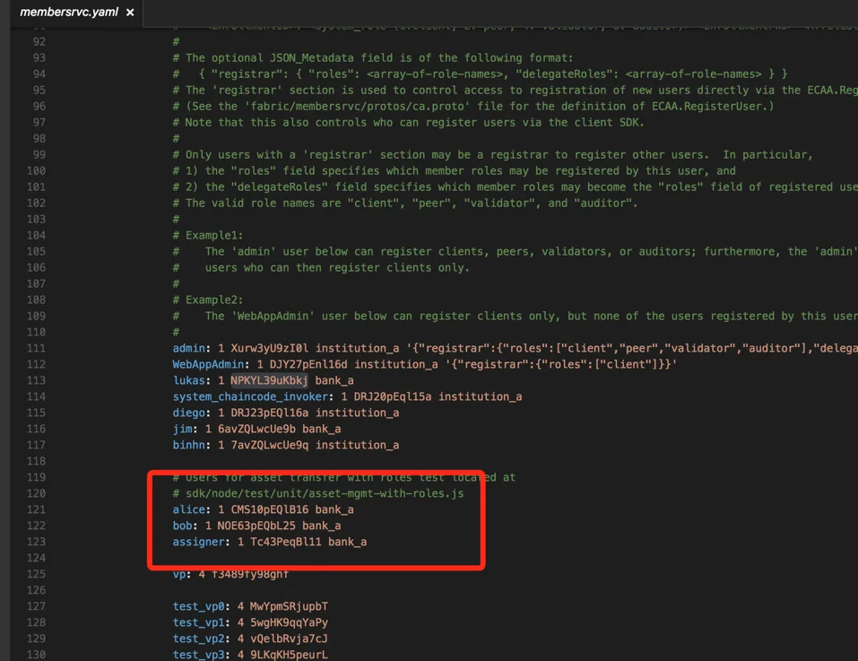Click the 'test_vp3' key on line 130
Screen dimensions: 858x661
(199, 655)
